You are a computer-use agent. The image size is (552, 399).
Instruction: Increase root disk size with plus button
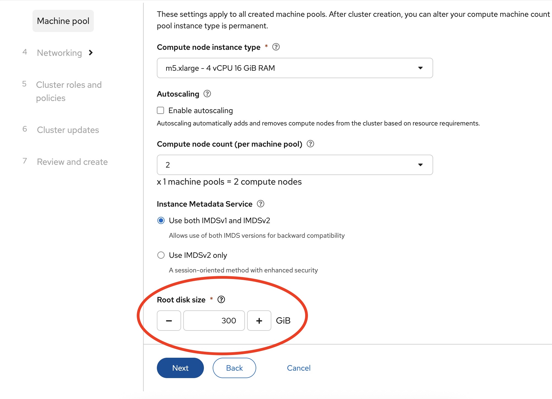[x=259, y=321]
